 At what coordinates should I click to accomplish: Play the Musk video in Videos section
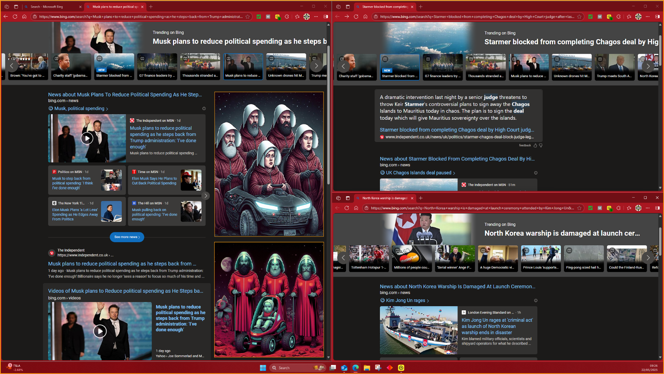coord(100,331)
